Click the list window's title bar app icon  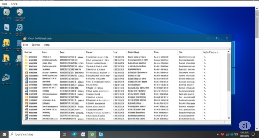click(x=25, y=38)
